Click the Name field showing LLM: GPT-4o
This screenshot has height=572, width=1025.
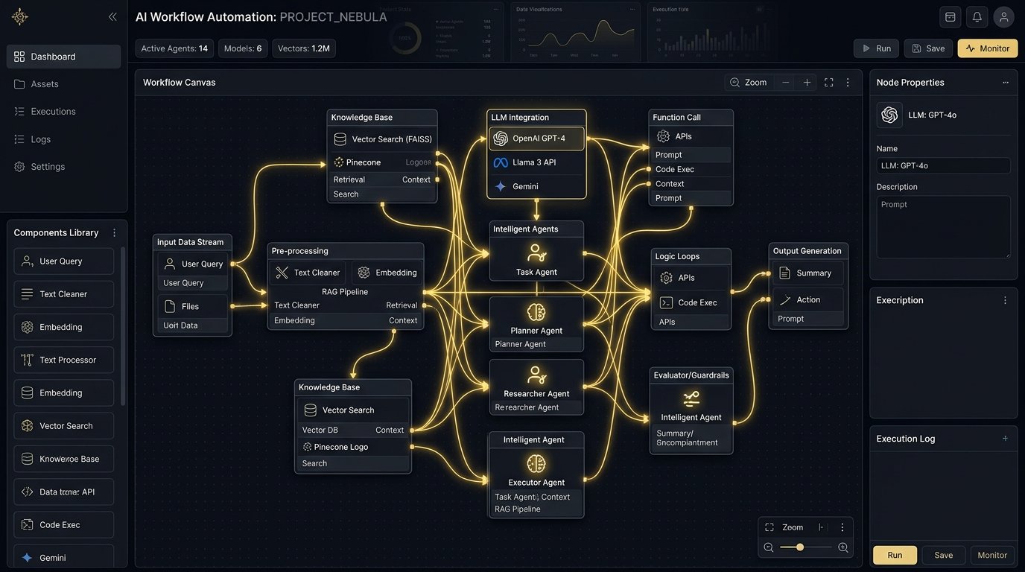tap(943, 165)
